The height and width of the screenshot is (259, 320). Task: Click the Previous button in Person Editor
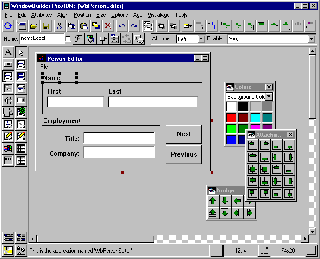(184, 154)
